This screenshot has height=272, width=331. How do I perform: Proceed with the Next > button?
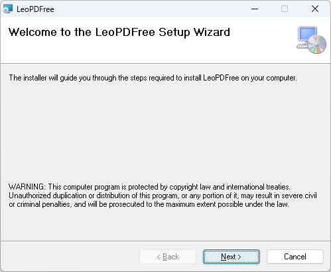(232, 257)
